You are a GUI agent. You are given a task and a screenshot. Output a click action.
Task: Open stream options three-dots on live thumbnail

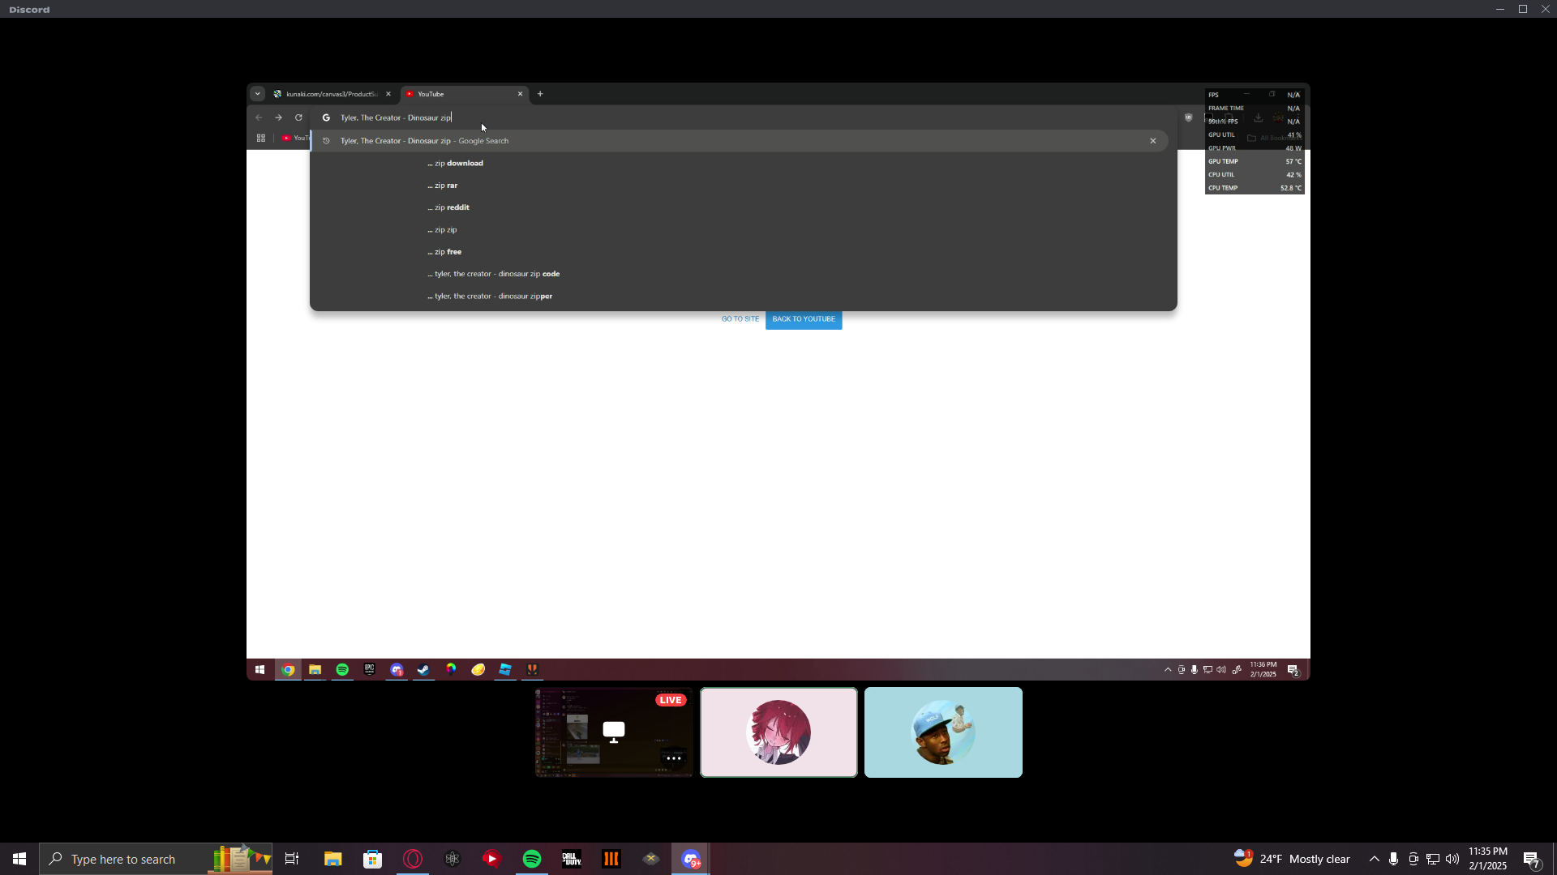(673, 758)
